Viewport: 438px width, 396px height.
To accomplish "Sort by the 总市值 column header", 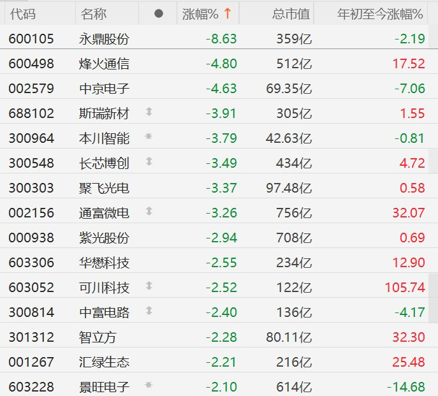I will click(x=291, y=14).
